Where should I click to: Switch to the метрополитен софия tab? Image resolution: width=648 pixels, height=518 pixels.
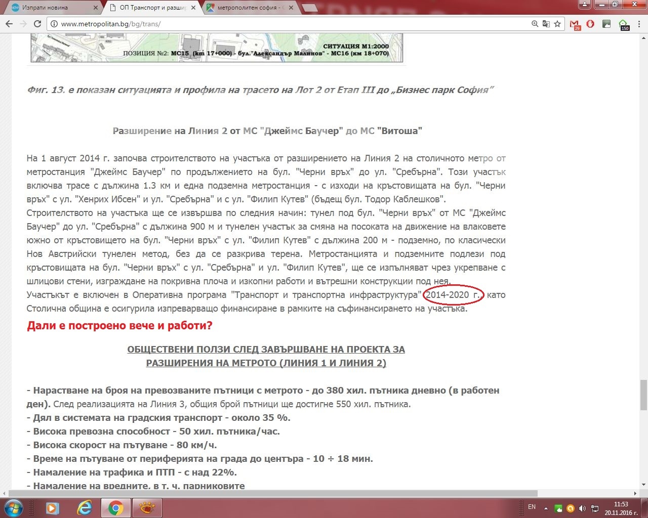[x=249, y=8]
